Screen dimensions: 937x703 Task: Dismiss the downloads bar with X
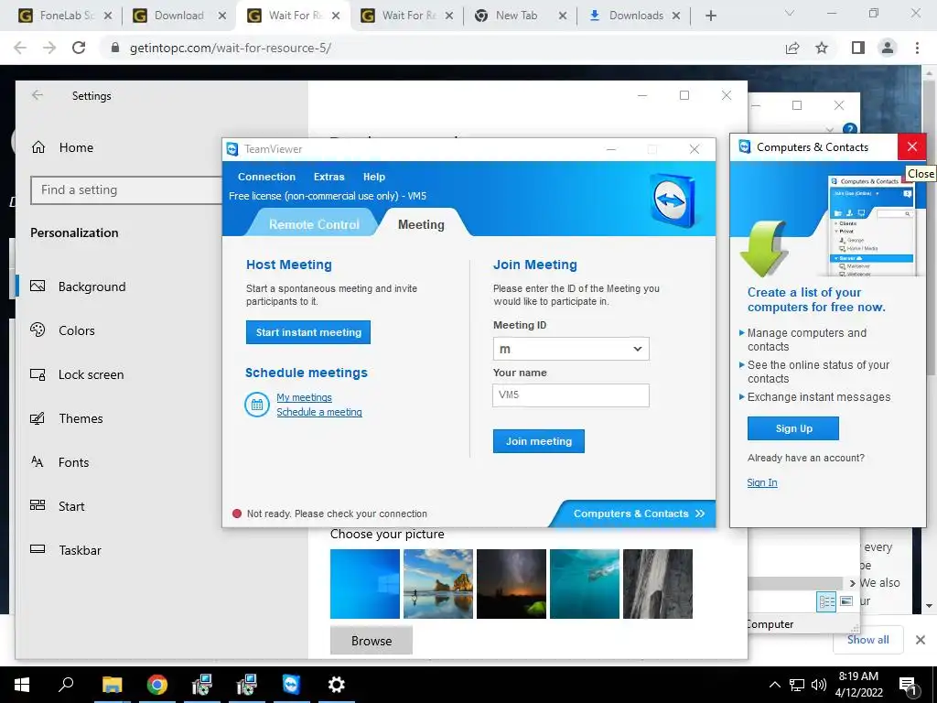tap(921, 640)
